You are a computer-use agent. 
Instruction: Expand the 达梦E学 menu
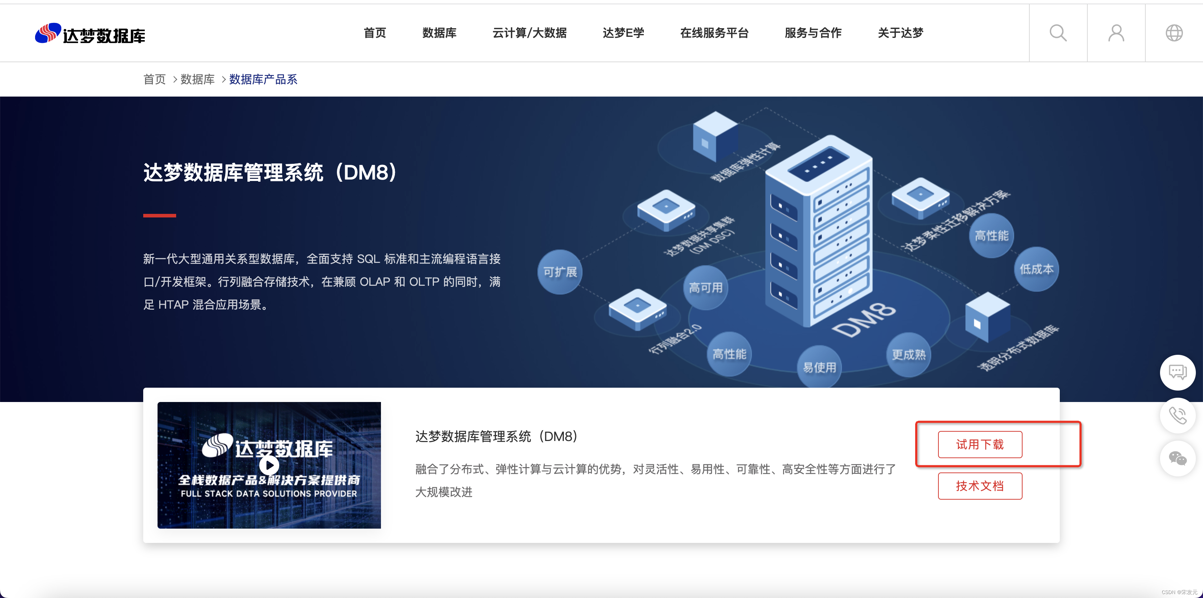(x=623, y=33)
